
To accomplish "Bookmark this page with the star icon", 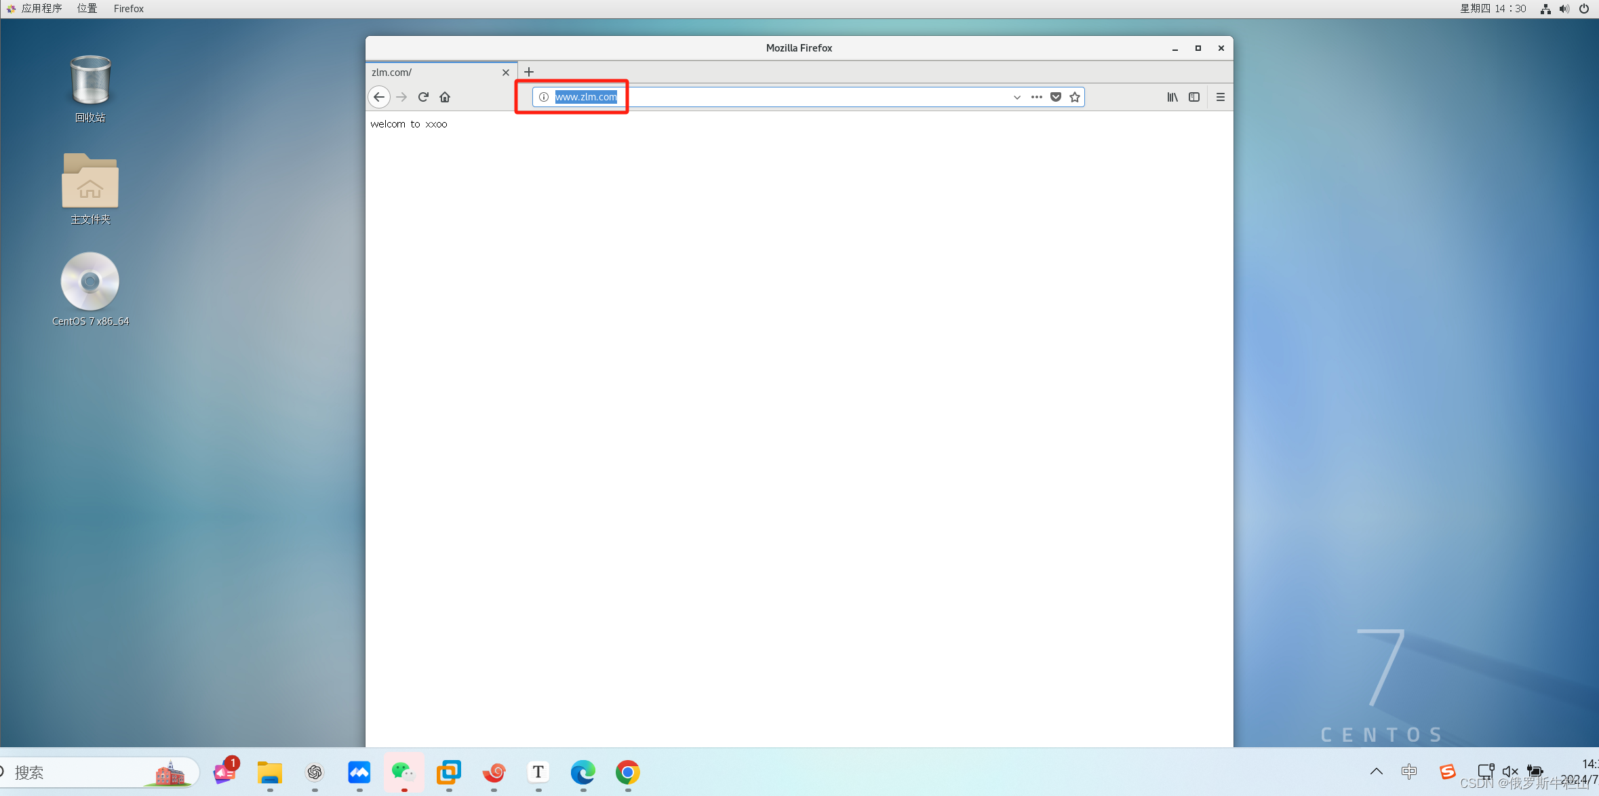I will (x=1075, y=97).
